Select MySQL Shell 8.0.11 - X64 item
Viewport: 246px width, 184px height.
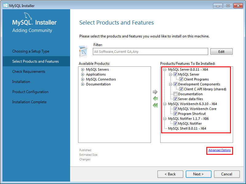tap(187, 128)
